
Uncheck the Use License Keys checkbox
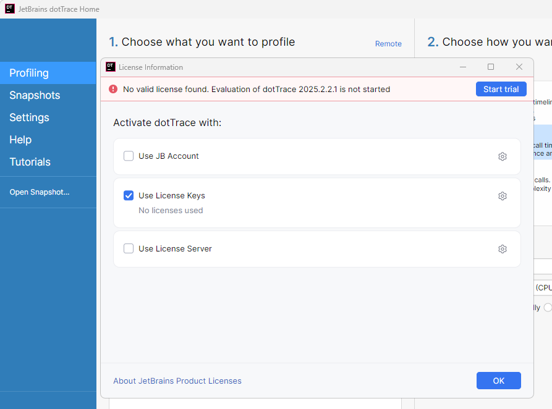click(x=129, y=196)
